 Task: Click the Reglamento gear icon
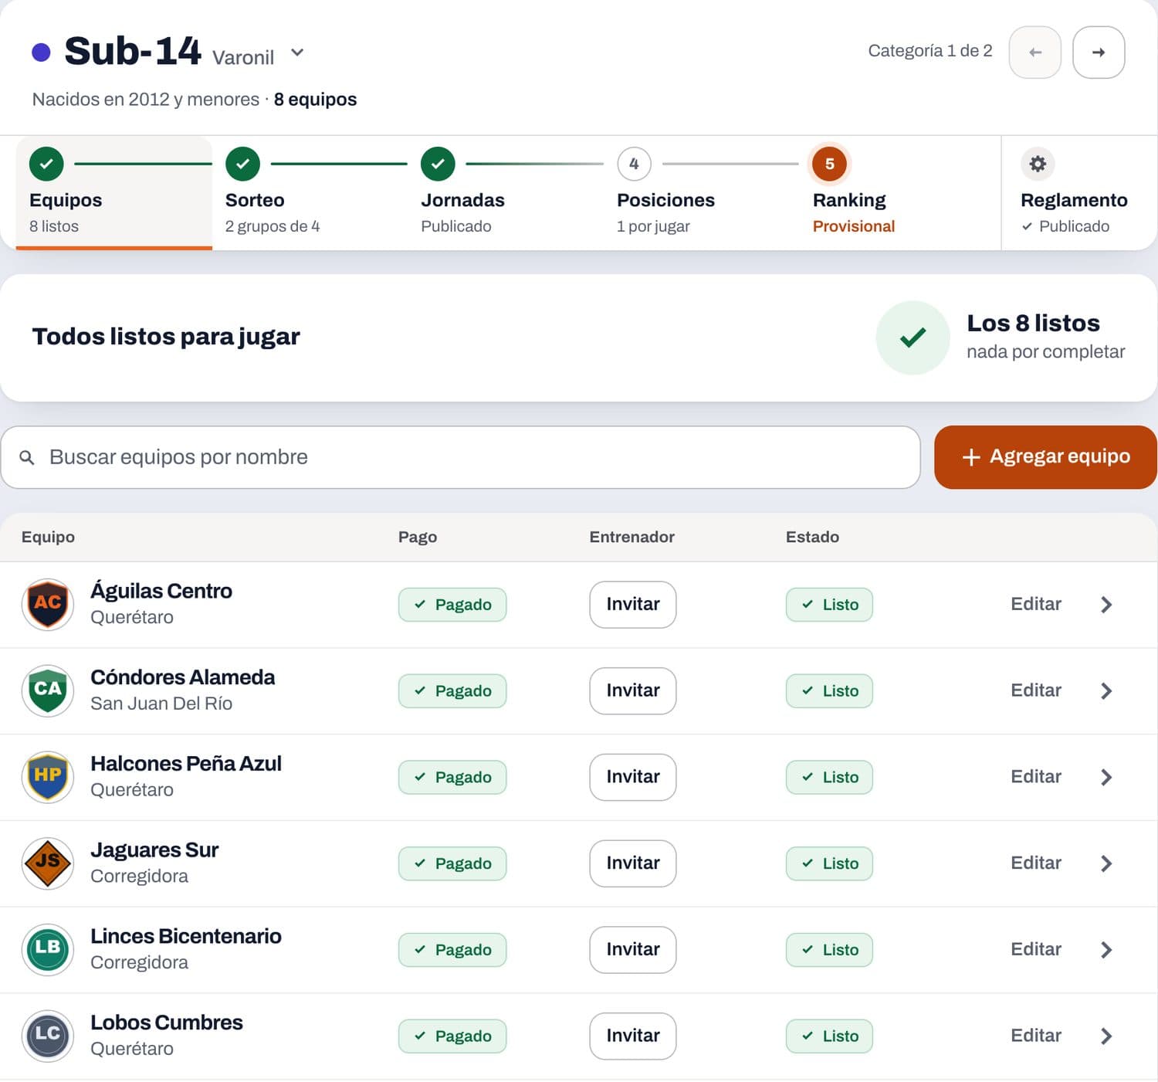(x=1038, y=164)
